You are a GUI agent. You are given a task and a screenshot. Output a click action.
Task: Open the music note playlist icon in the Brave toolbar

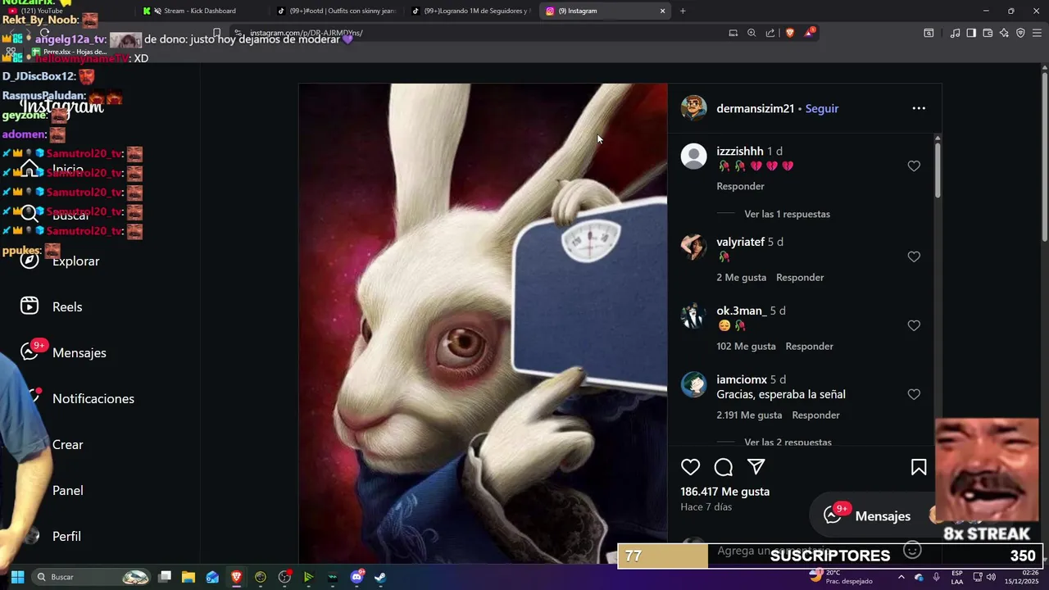click(x=955, y=34)
